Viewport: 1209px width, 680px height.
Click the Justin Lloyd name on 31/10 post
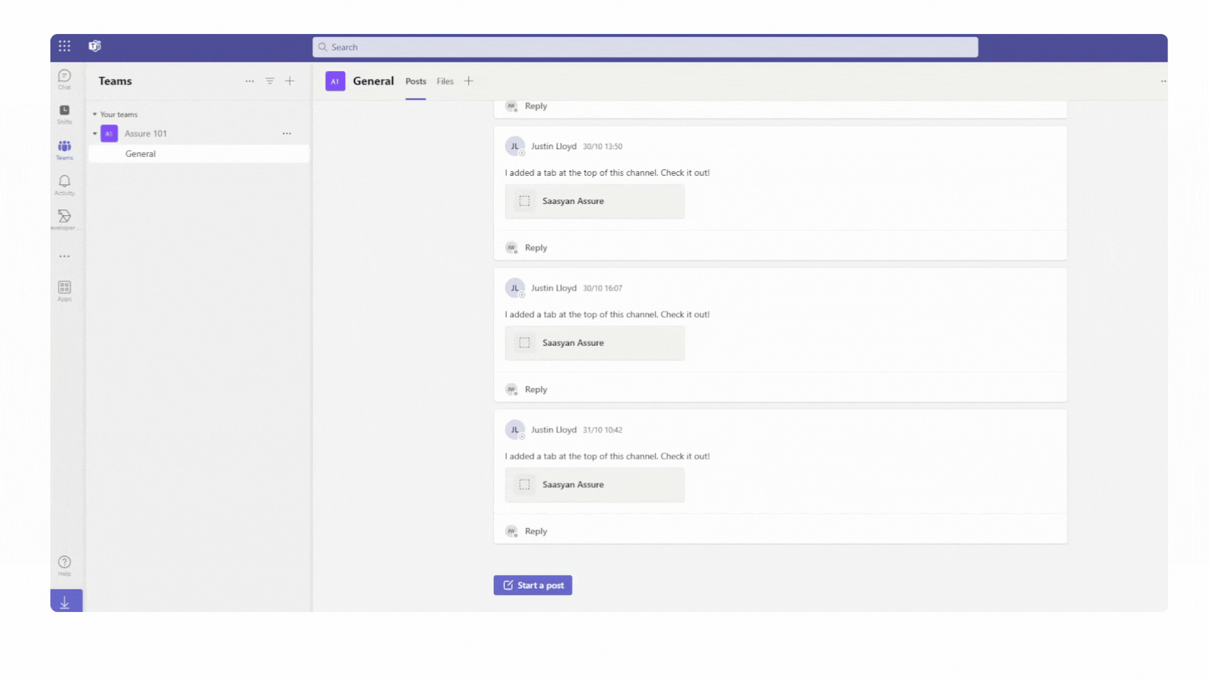[553, 429]
